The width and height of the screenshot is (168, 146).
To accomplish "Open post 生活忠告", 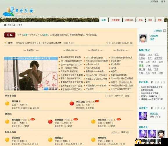I will point(90,89).
